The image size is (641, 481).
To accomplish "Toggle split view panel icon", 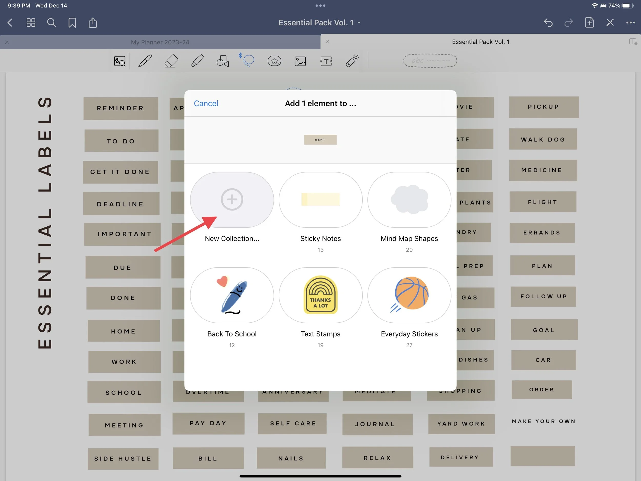I will click(633, 42).
